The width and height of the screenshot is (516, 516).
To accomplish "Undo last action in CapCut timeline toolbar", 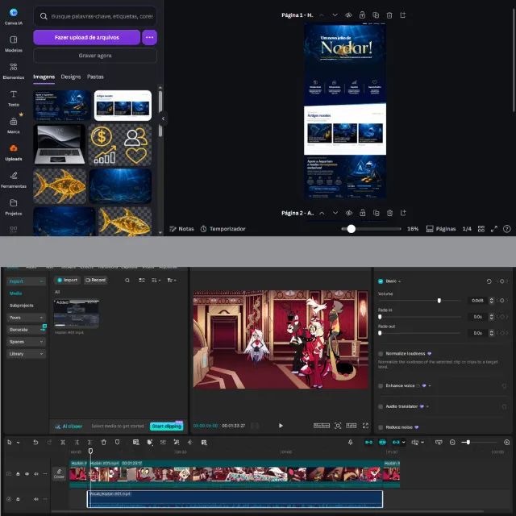I will [35, 443].
